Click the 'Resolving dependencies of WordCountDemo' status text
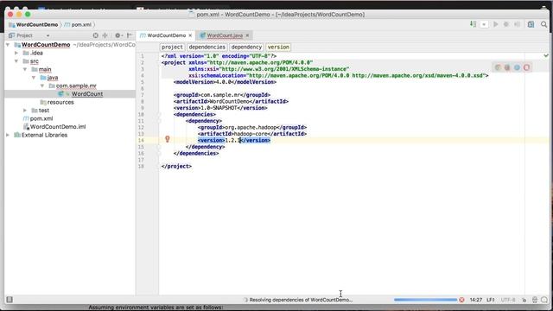 click(301, 300)
